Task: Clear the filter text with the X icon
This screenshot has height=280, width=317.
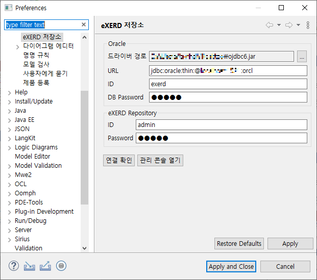Action: pos(84,24)
